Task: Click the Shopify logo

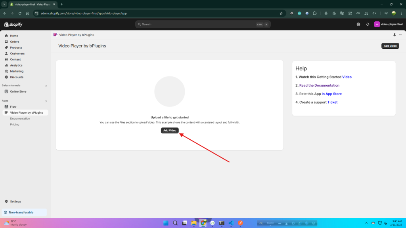Action: [x=13, y=25]
